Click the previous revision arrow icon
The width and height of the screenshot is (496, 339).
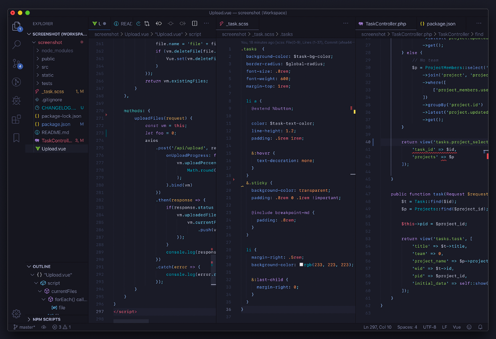159,24
